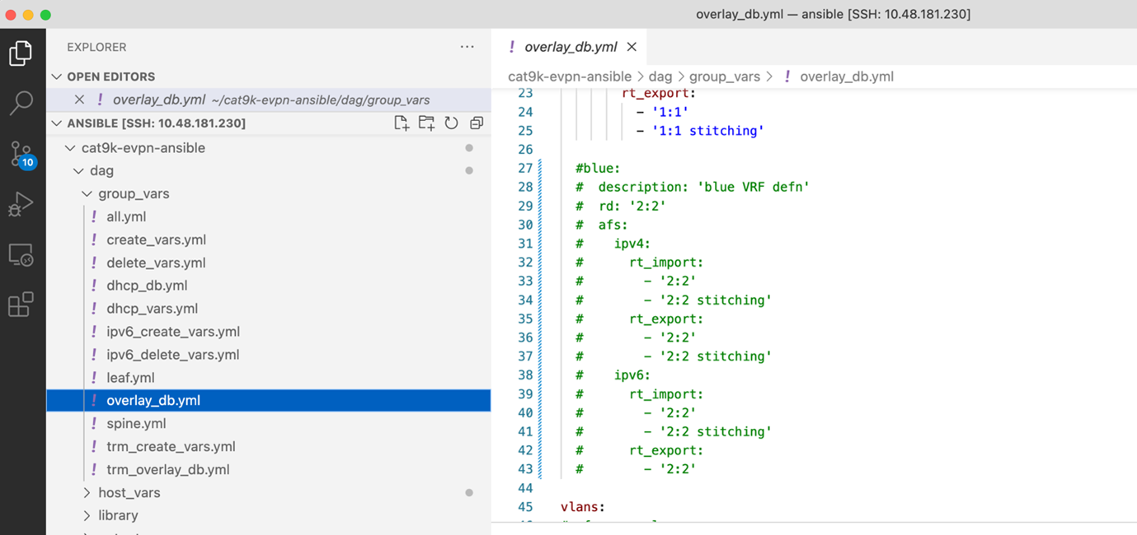The image size is (1137, 535).
Task: Click the '#blue:' comment on line 27
Action: (x=598, y=169)
